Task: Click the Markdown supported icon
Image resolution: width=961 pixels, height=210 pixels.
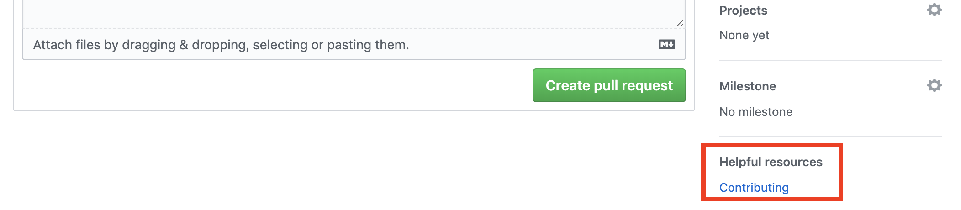Action: tap(667, 44)
